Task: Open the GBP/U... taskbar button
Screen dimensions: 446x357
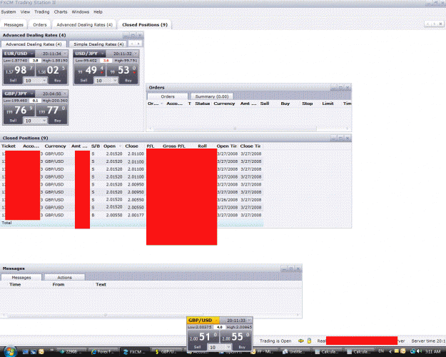Action: point(166,352)
